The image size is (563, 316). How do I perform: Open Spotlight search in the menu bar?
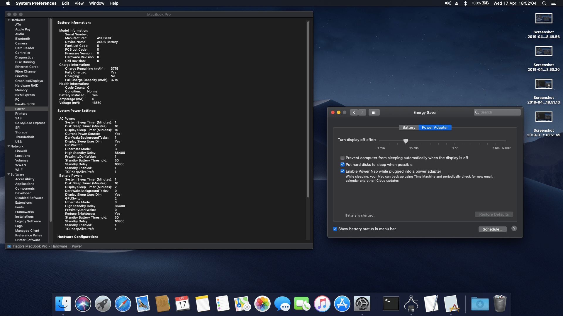point(544,3)
